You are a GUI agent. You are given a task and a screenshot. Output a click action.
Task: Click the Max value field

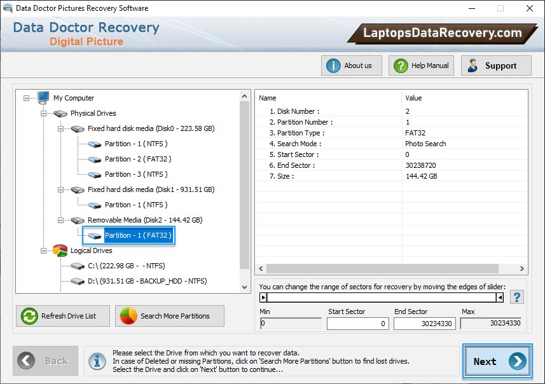pyautogui.click(x=491, y=323)
